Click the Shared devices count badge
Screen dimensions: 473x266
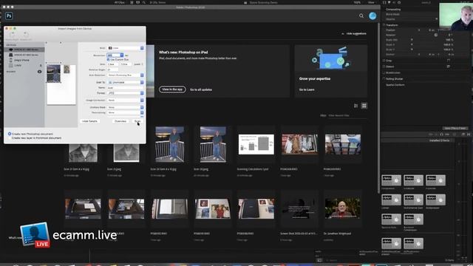(x=39, y=72)
